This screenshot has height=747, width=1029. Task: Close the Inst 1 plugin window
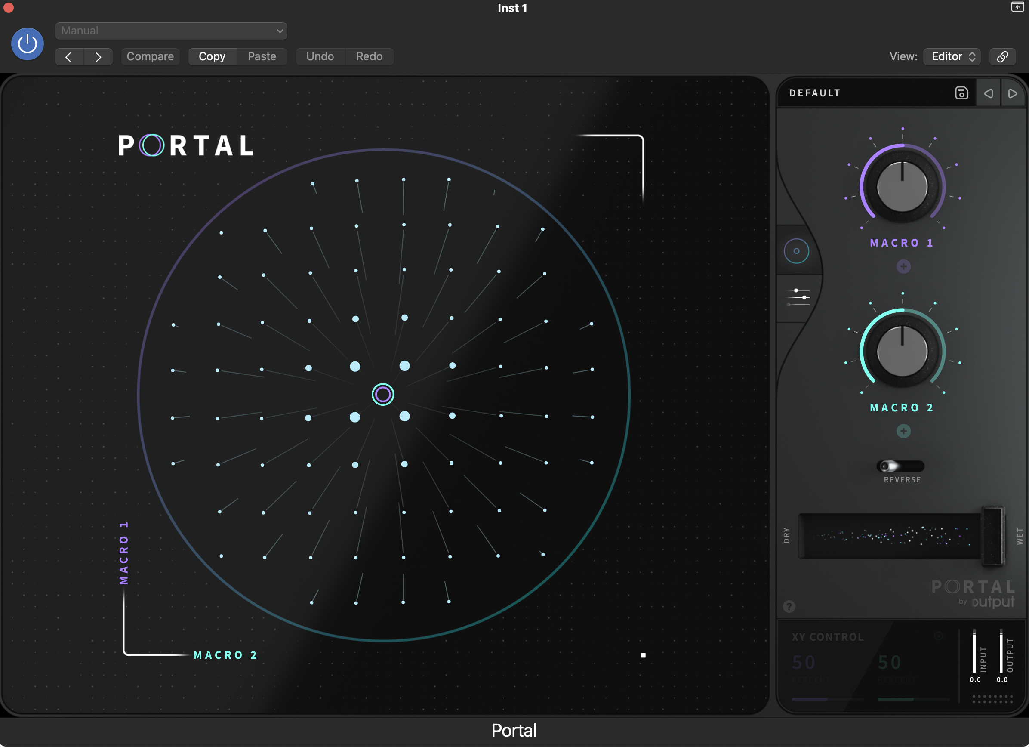click(8, 8)
